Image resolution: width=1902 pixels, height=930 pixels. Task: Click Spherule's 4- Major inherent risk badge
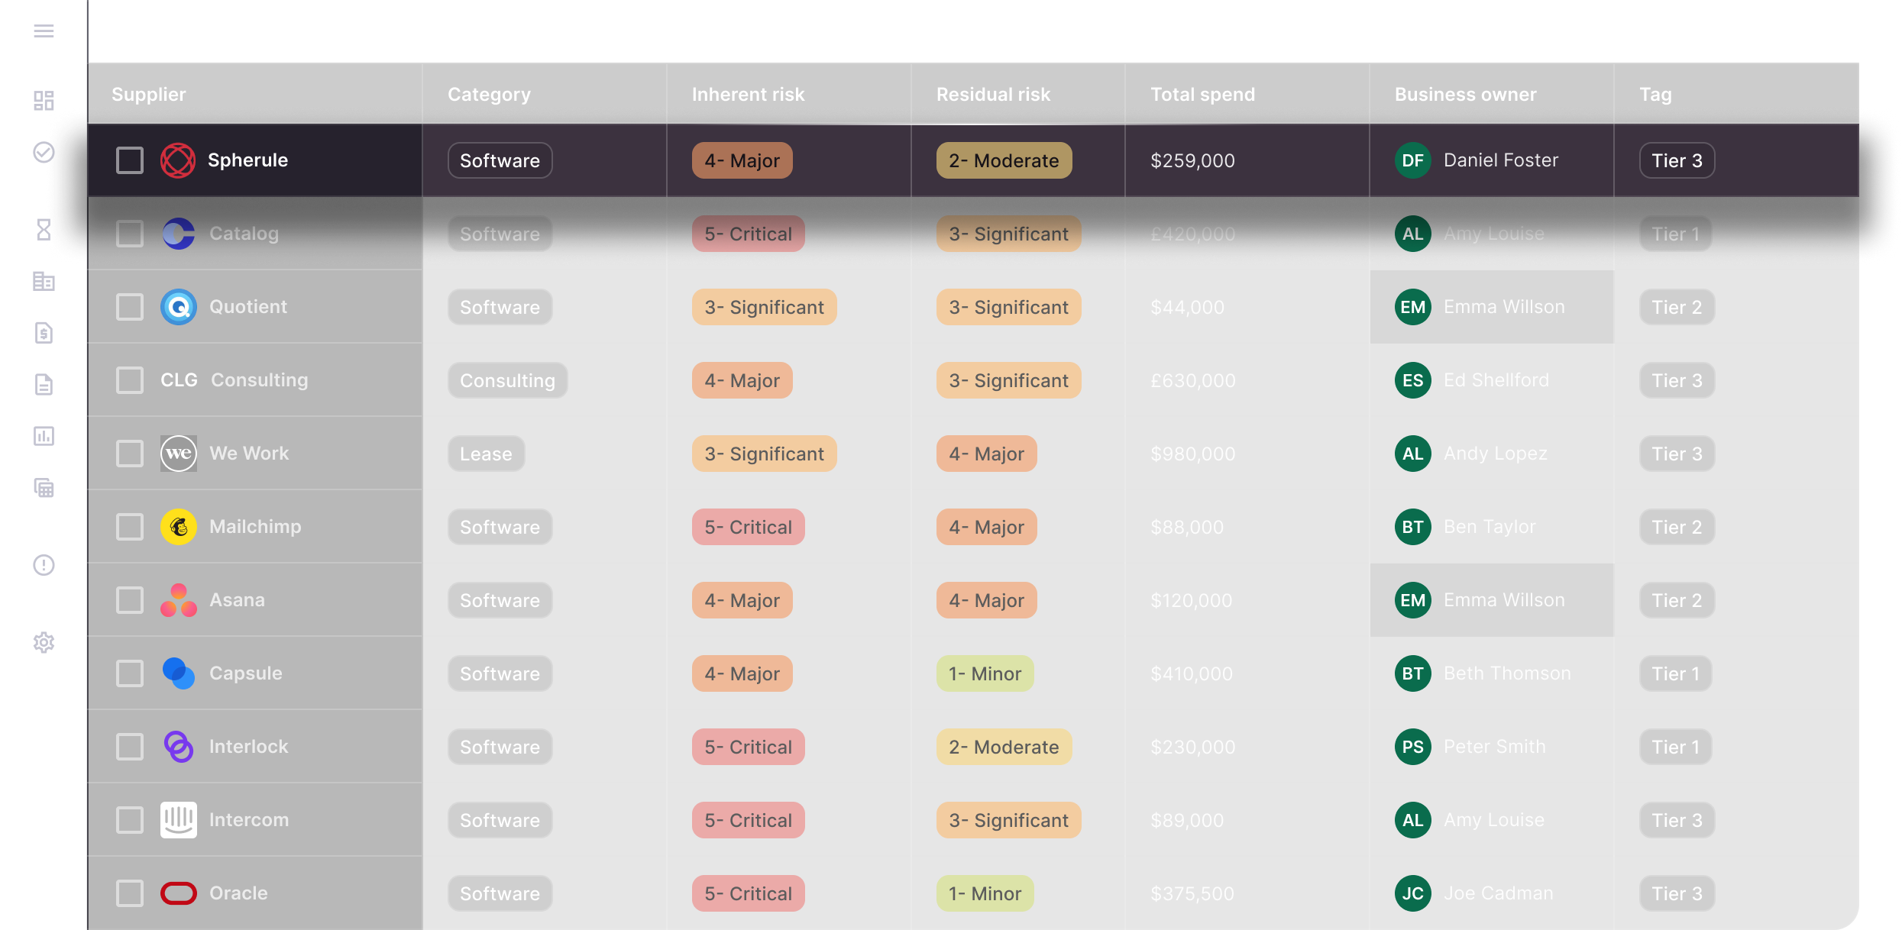(742, 160)
